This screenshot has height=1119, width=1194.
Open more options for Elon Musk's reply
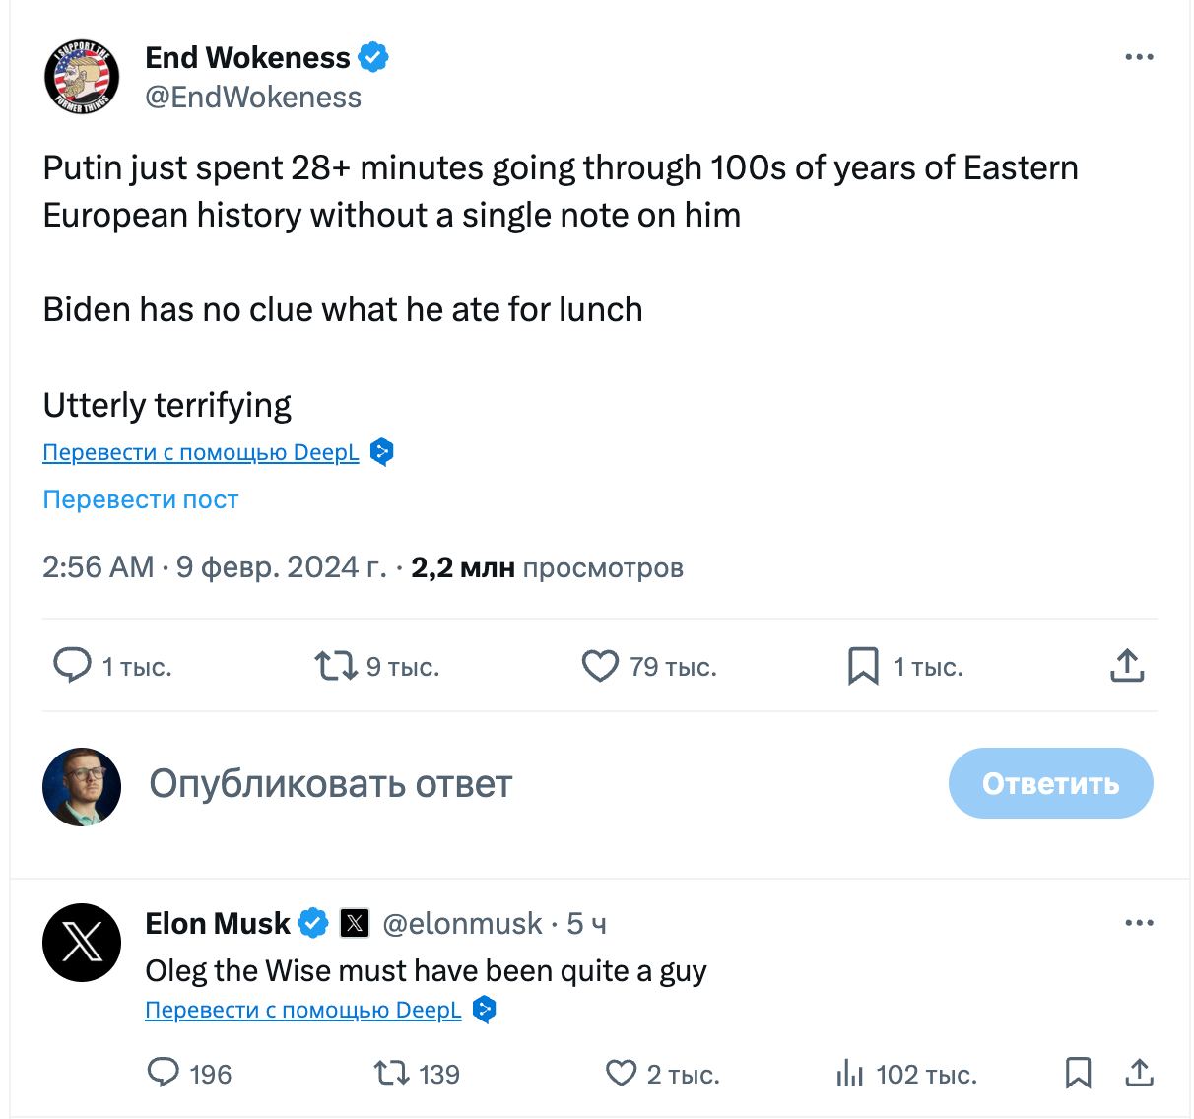1139,923
